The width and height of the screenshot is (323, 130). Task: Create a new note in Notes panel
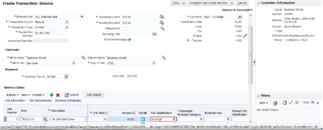click(x=285, y=103)
